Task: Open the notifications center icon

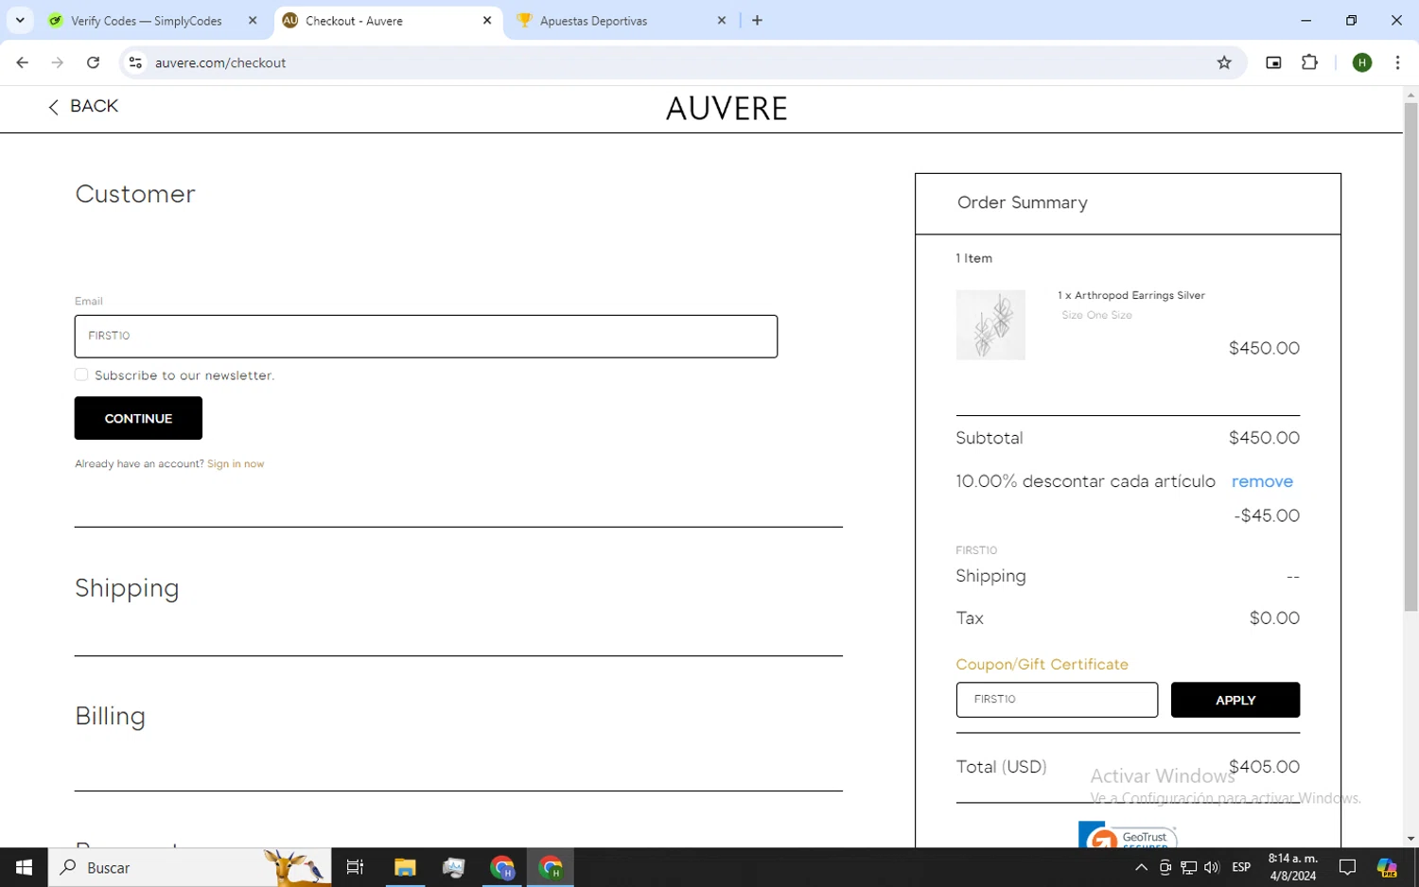Action: [x=1347, y=867]
